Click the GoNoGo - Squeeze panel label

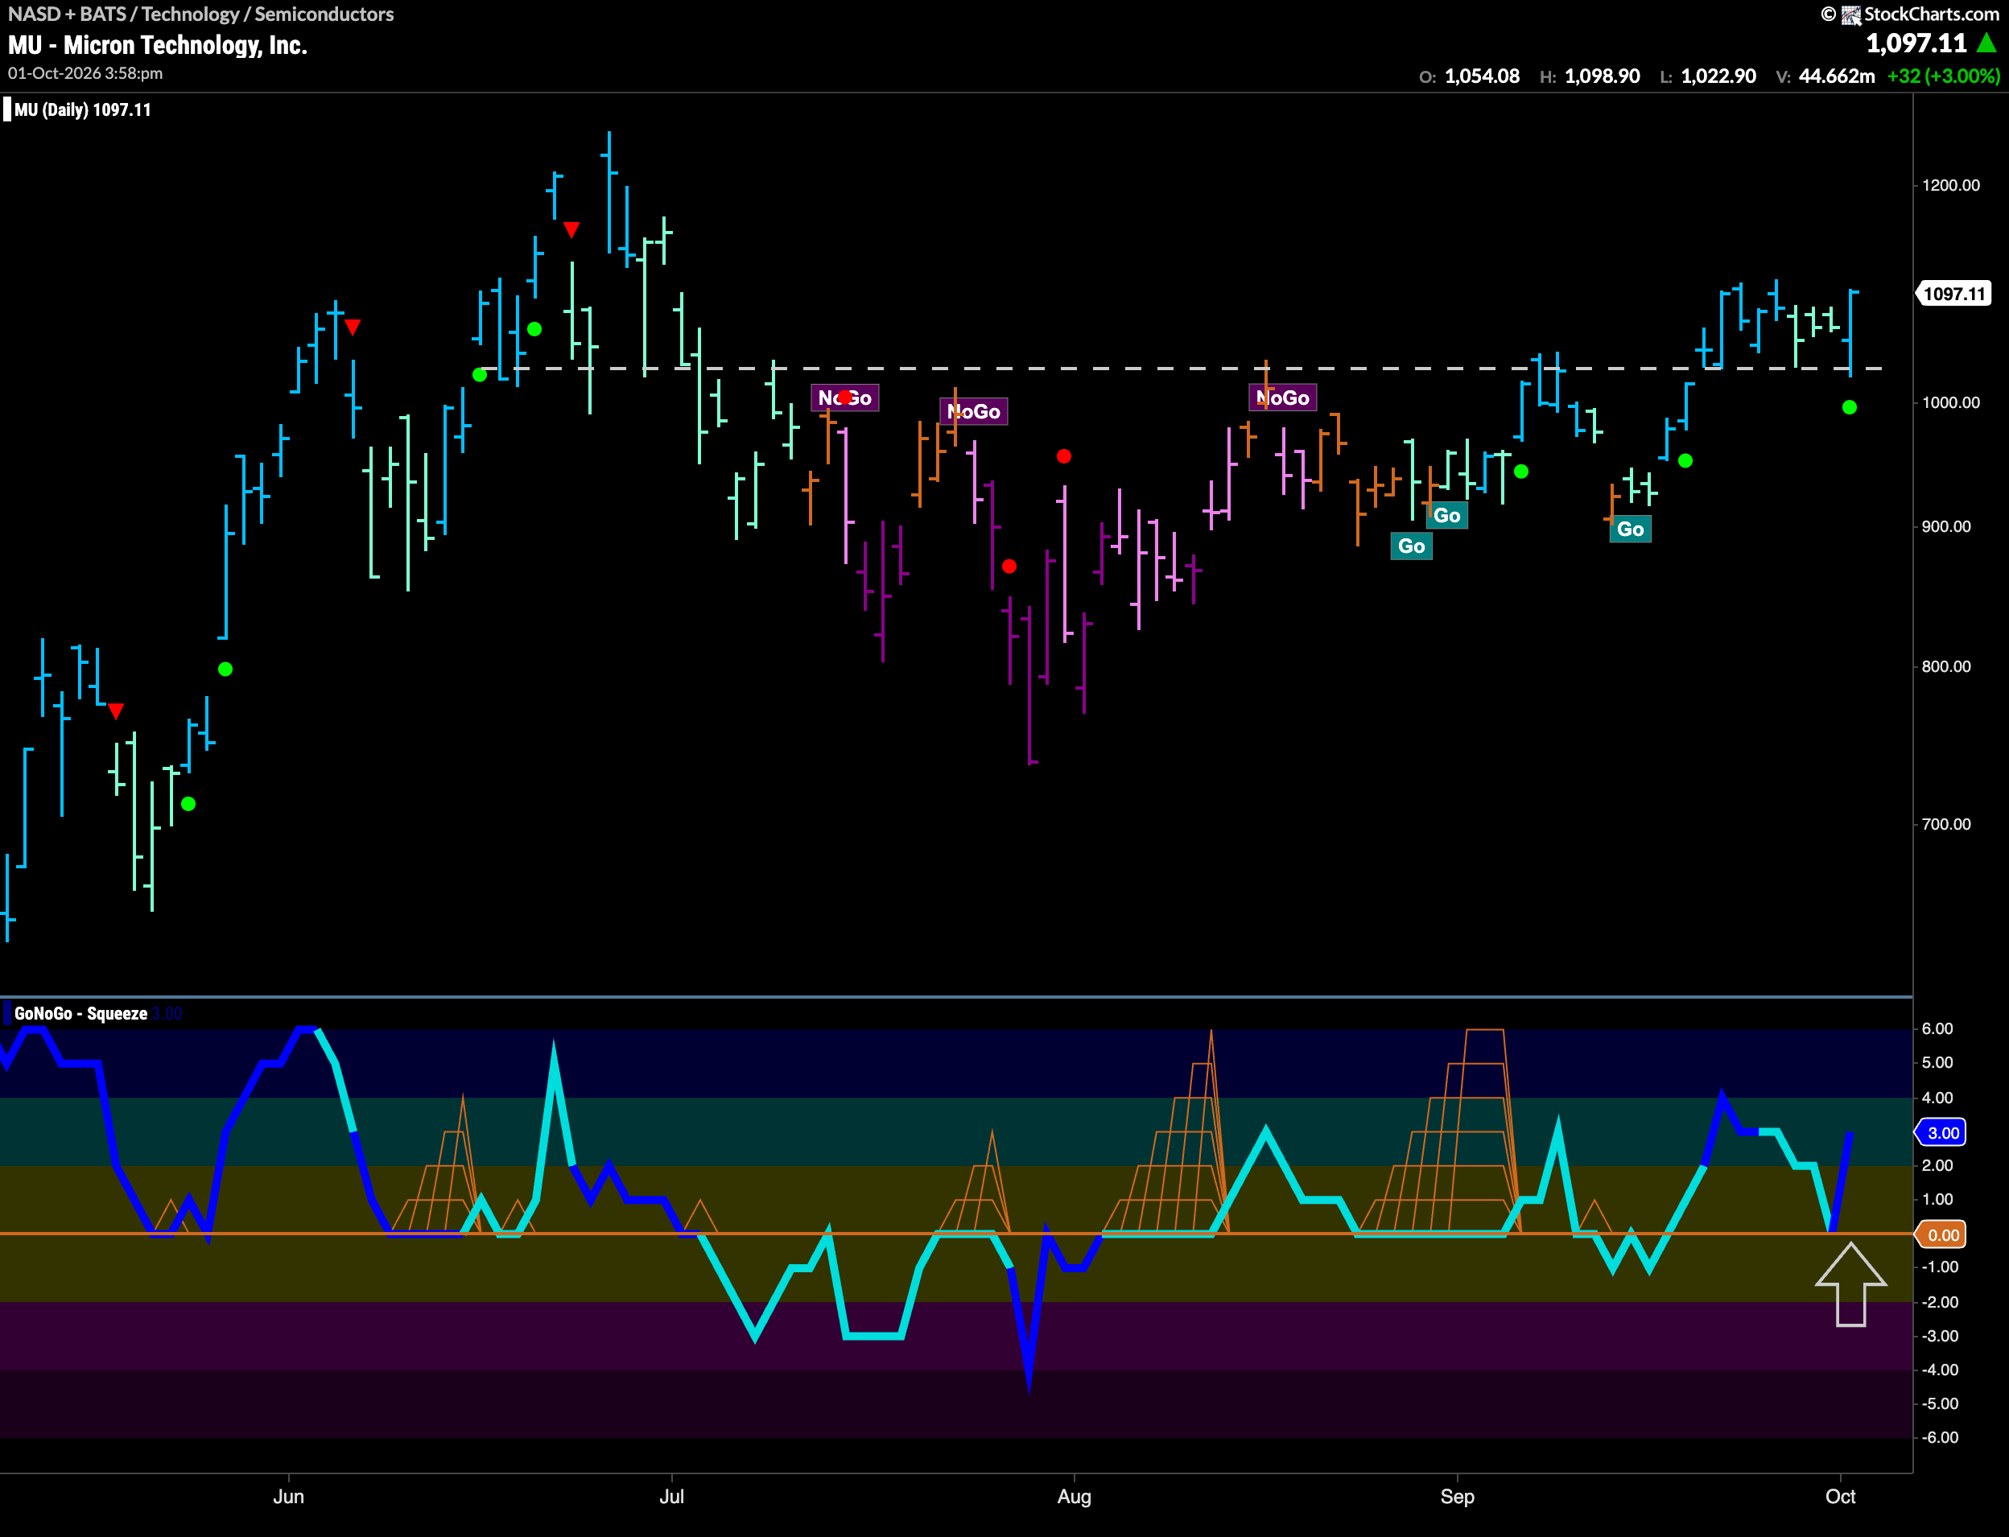tap(80, 1014)
